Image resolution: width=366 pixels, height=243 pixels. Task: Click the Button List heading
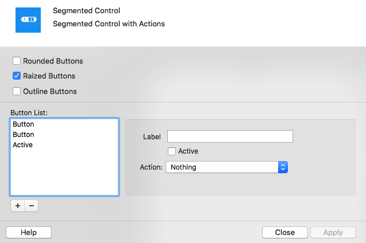pos(29,112)
